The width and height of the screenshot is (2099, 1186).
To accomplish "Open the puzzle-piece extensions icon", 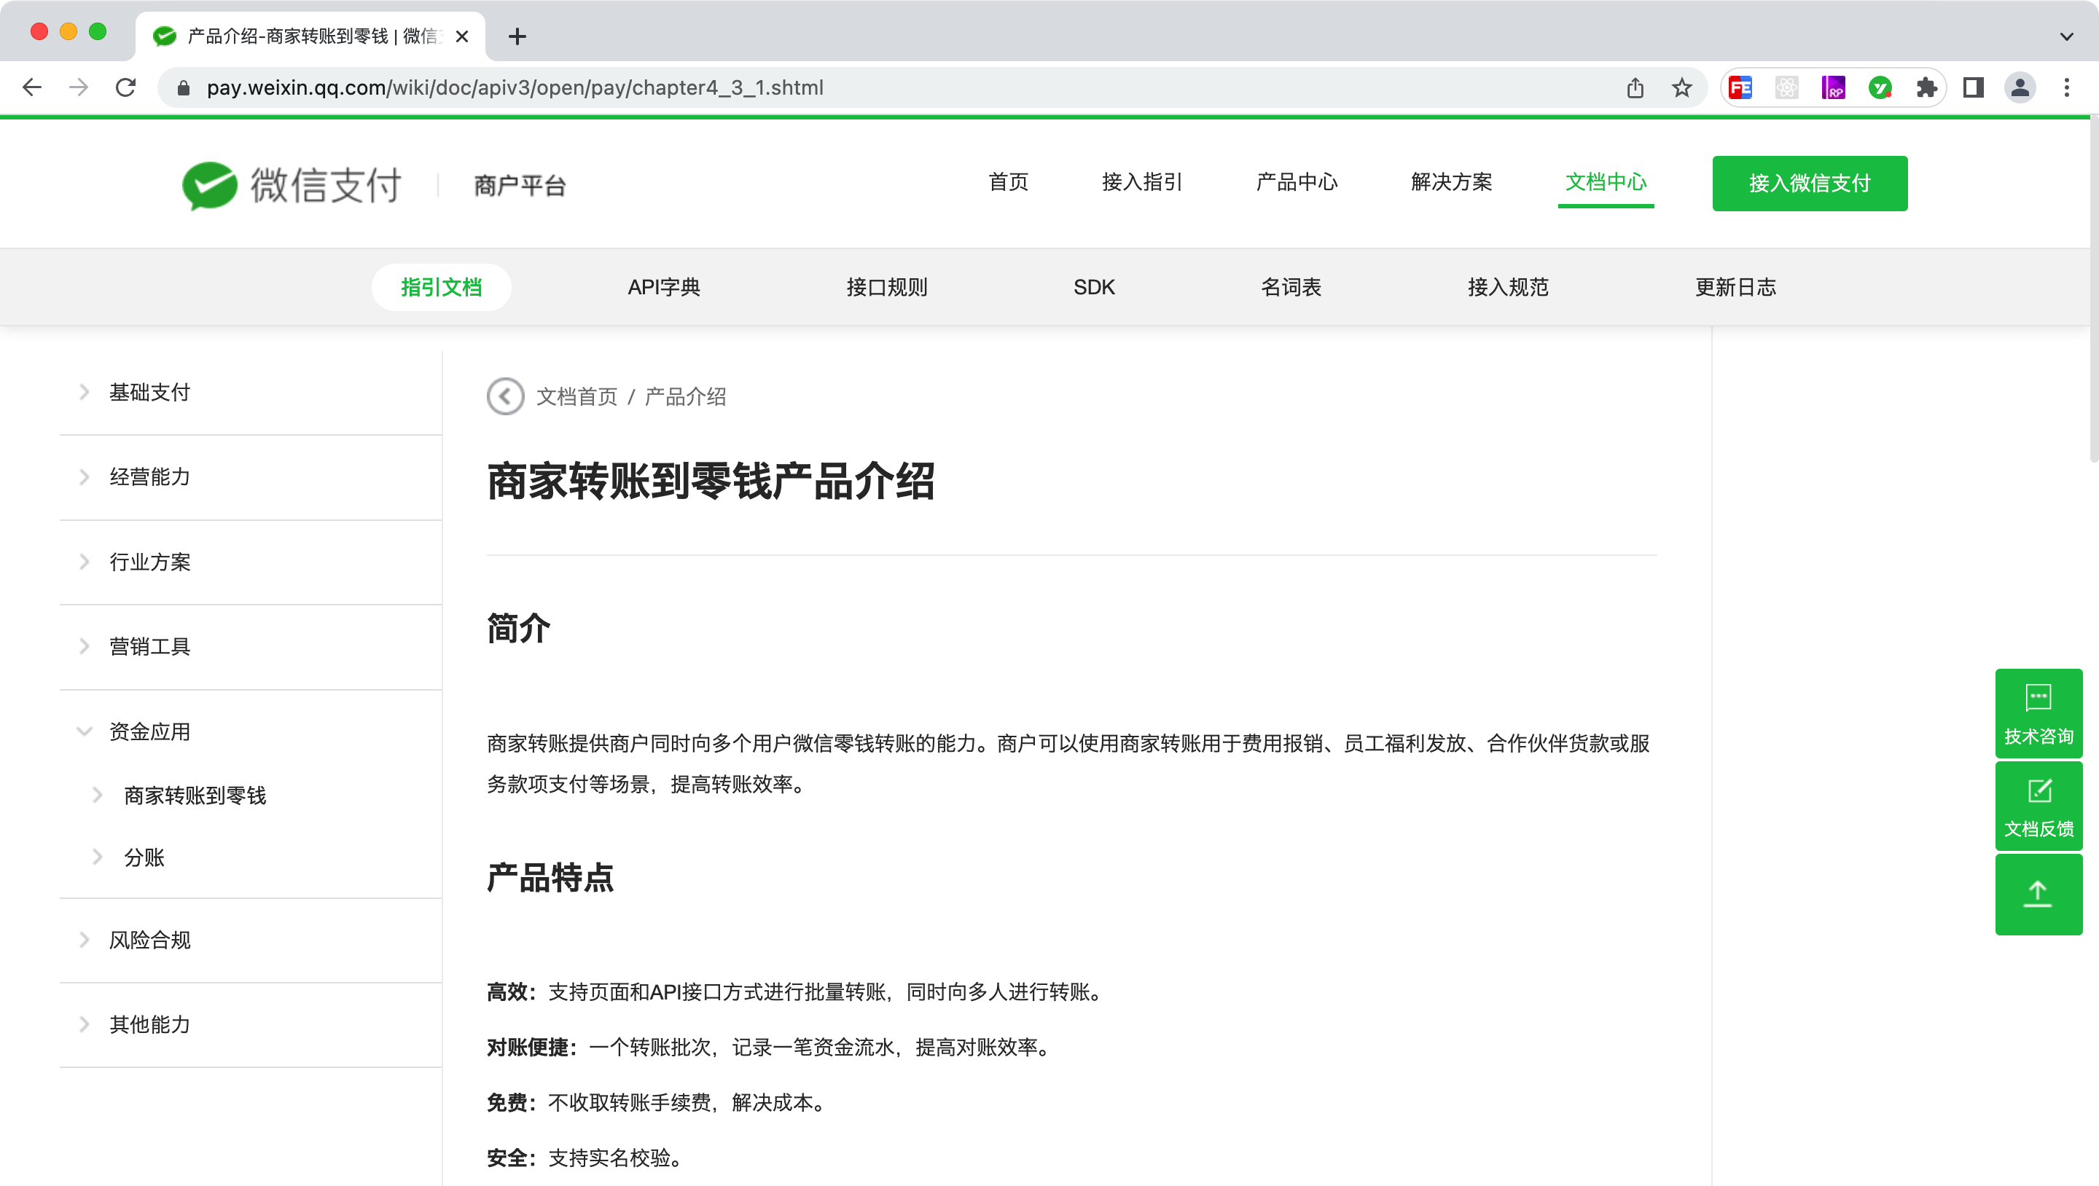I will 1926,87.
